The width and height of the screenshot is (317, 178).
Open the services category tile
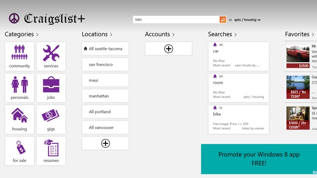pyautogui.click(x=51, y=56)
